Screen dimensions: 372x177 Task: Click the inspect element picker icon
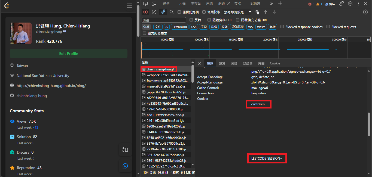[x=145, y=4]
